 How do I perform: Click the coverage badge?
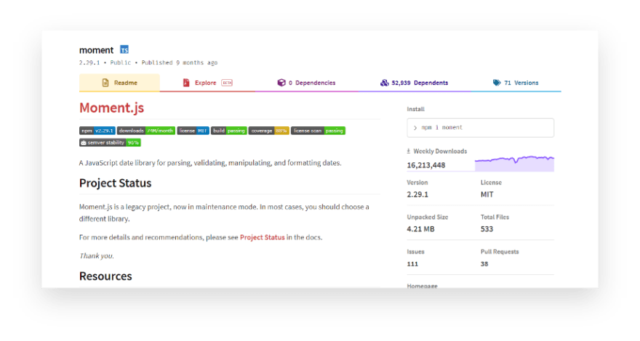(269, 131)
